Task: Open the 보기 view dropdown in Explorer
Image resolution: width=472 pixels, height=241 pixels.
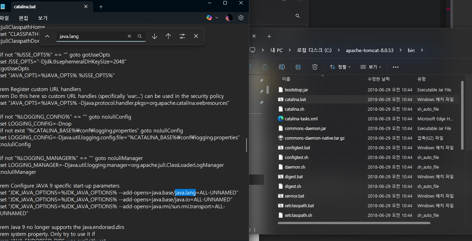Action: pos(371,67)
